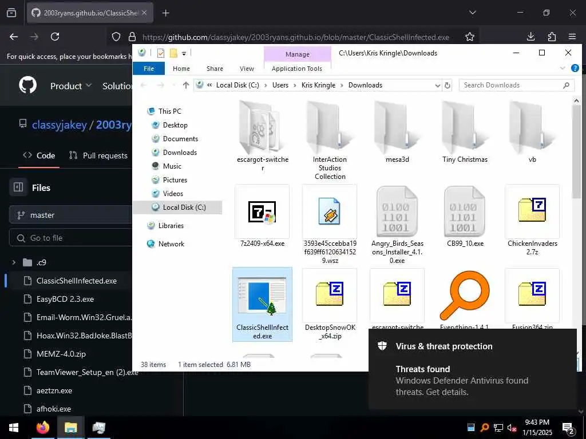Bookmark this page with the star icon
Image resolution: width=586 pixels, height=439 pixels.
coord(470,37)
